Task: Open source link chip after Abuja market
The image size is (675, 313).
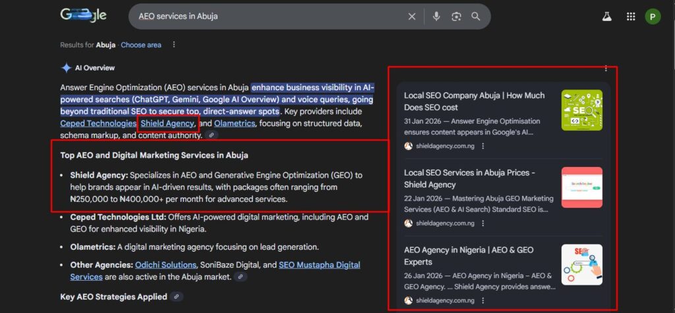Action: point(241,277)
